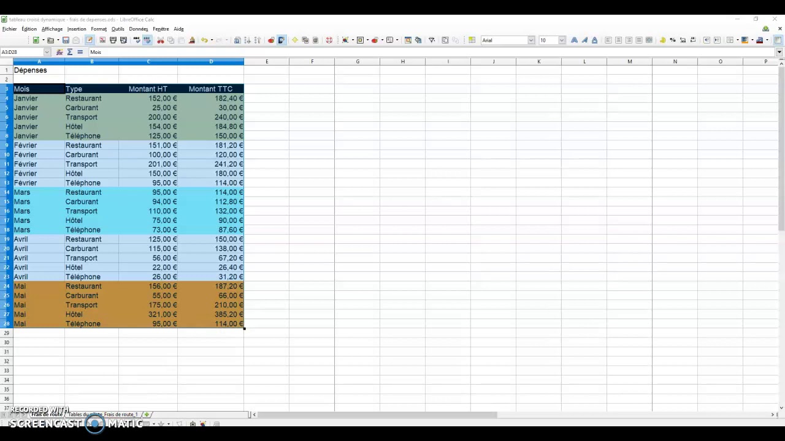Click the Cut scissors icon
The height and width of the screenshot is (441, 785).
pyautogui.click(x=160, y=40)
